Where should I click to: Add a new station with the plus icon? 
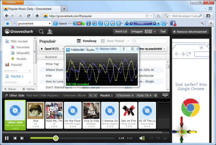30,82
